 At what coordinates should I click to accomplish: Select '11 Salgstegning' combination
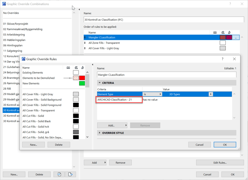click(x=37, y=51)
